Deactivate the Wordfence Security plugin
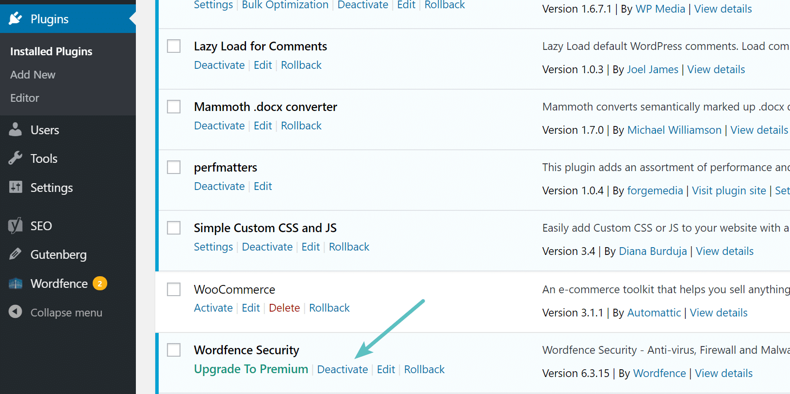790x394 pixels. point(343,369)
